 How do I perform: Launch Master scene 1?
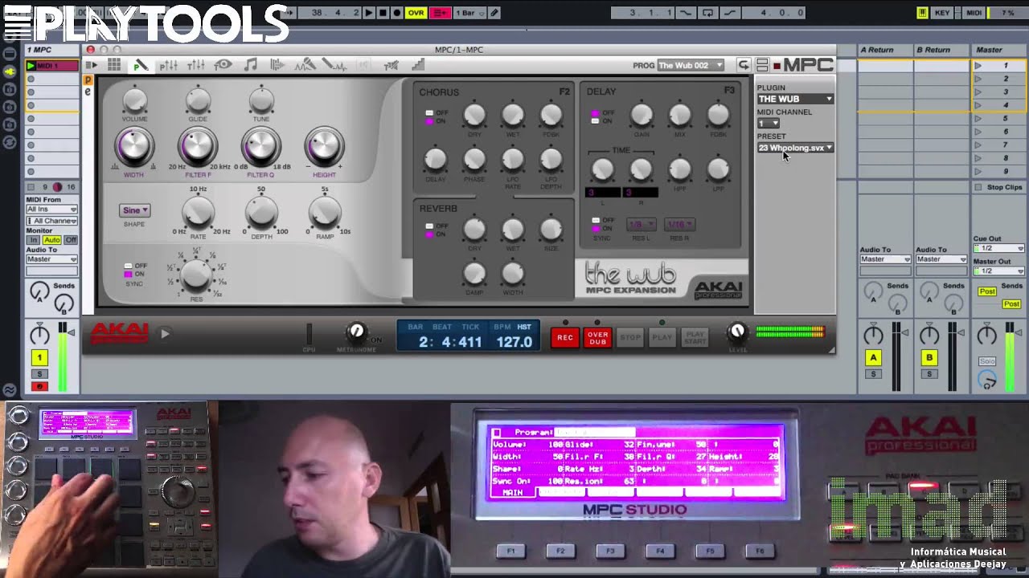coord(978,66)
